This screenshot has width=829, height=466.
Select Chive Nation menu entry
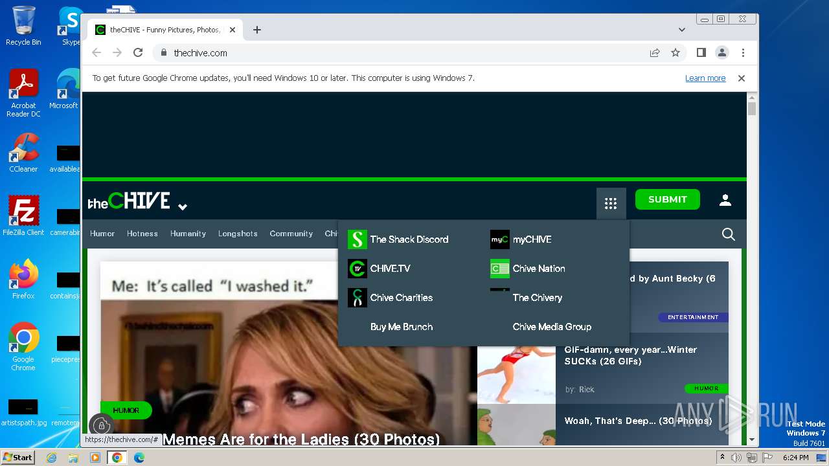click(539, 269)
